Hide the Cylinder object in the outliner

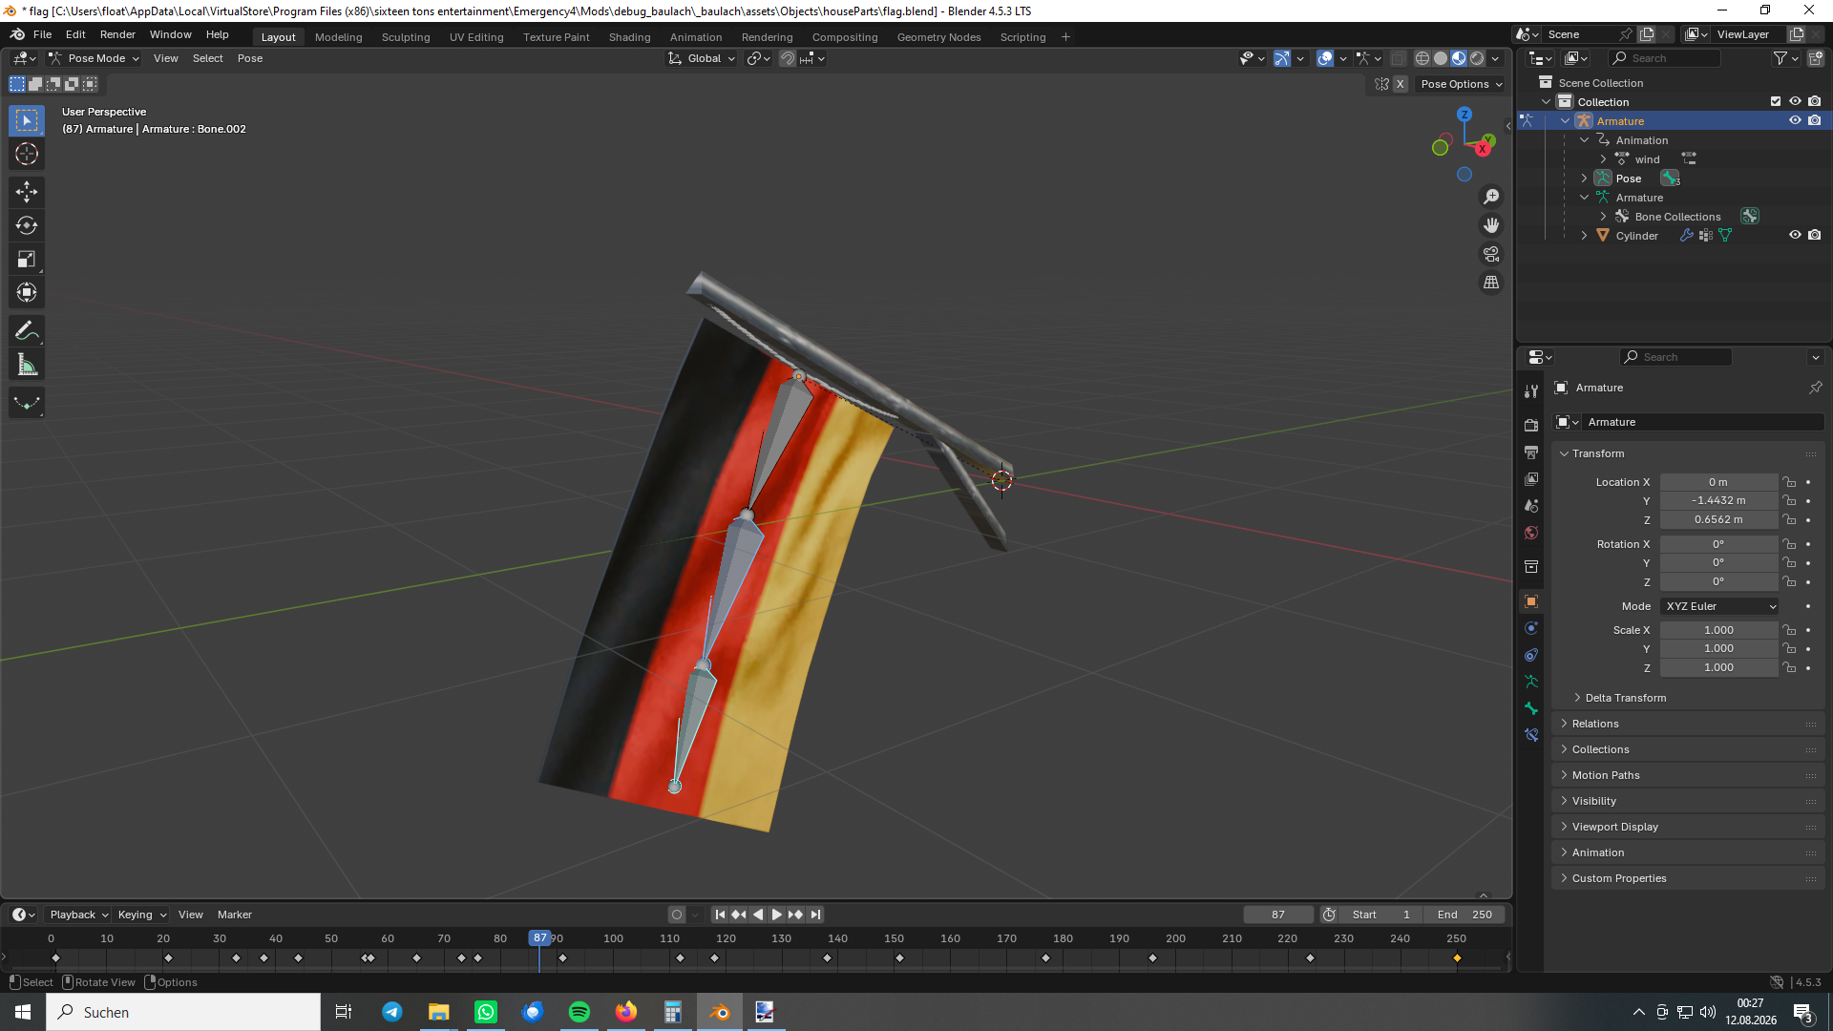1795,236
